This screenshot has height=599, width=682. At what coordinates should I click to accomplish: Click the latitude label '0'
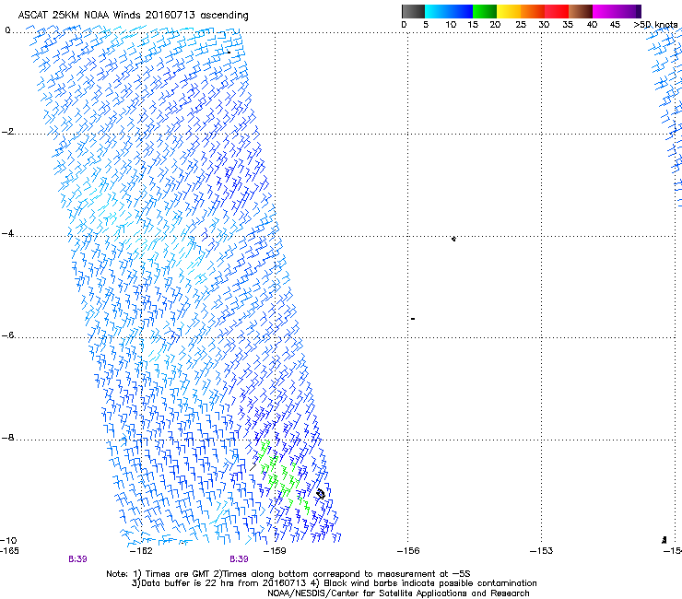(7, 30)
